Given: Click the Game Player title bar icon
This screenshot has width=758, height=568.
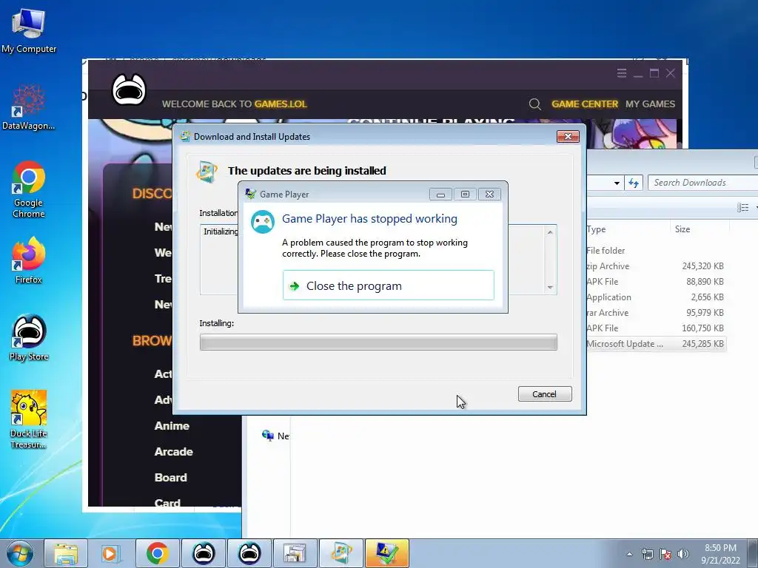Looking at the screenshot, I should coord(250,195).
